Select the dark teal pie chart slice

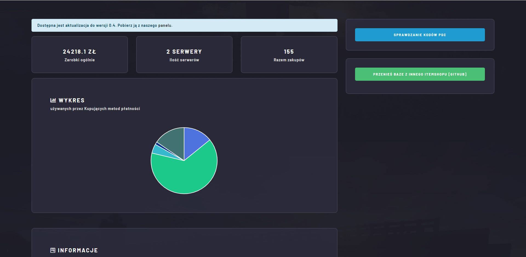click(x=173, y=140)
